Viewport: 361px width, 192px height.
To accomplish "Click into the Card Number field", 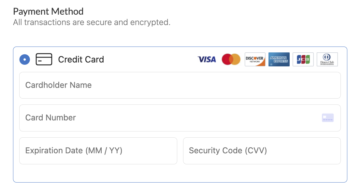I will tap(169, 118).
